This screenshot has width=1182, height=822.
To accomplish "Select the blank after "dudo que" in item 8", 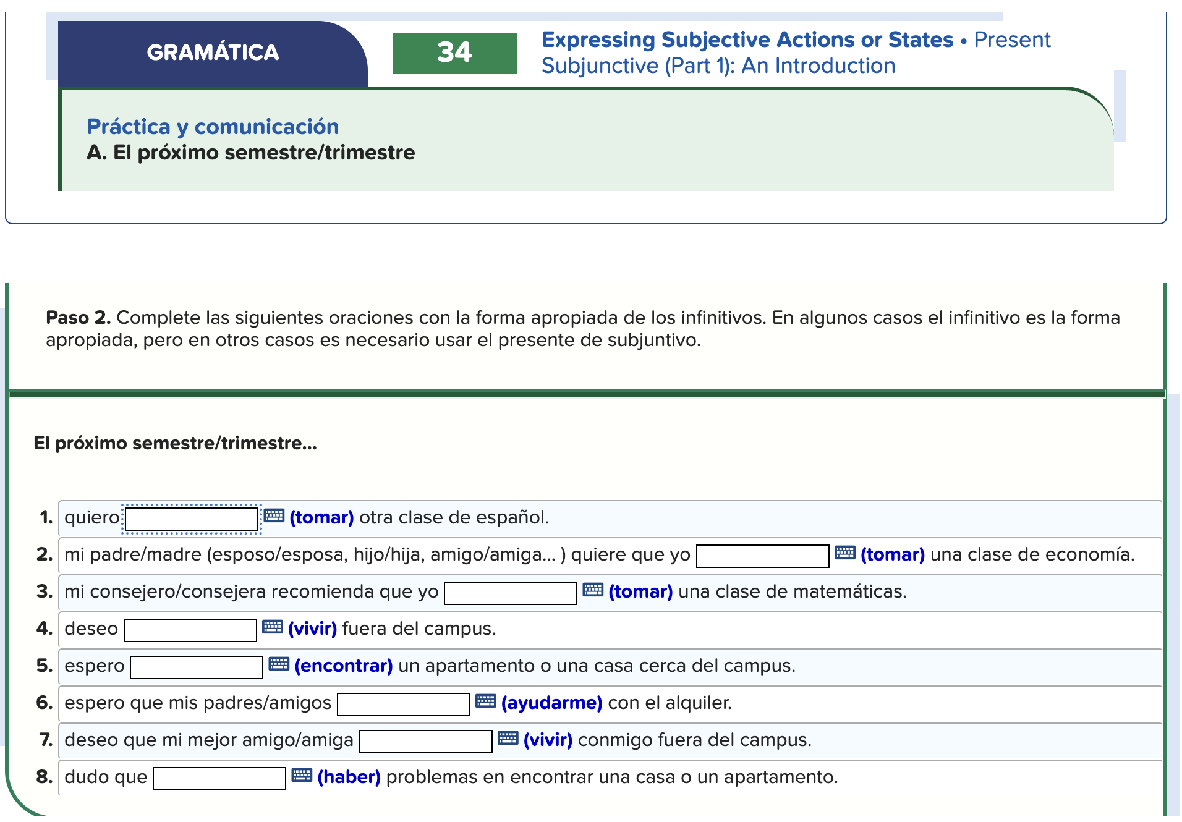I will click(x=219, y=777).
